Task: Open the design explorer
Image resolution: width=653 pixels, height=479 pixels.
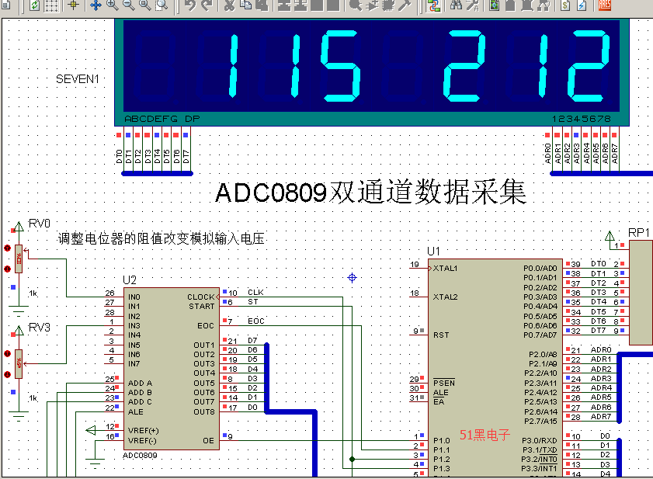Action: pyautogui.click(x=495, y=5)
